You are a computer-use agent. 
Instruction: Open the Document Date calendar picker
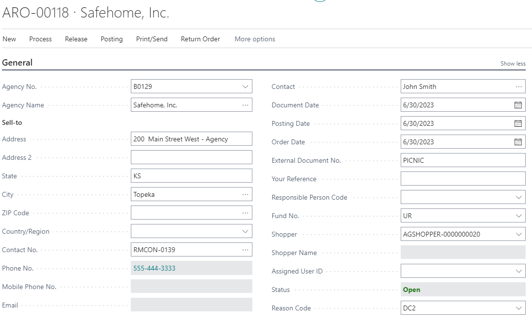tap(518, 105)
